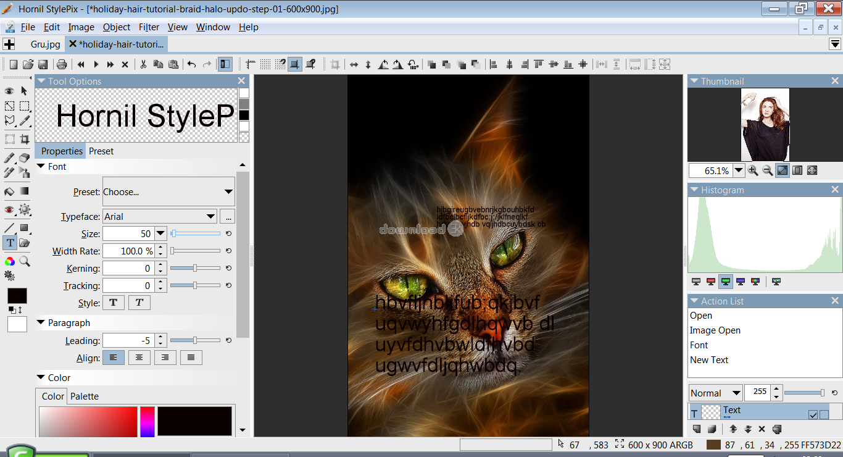Open the zoom percentage 65.1% dropdown
843x457 pixels.
(739, 170)
